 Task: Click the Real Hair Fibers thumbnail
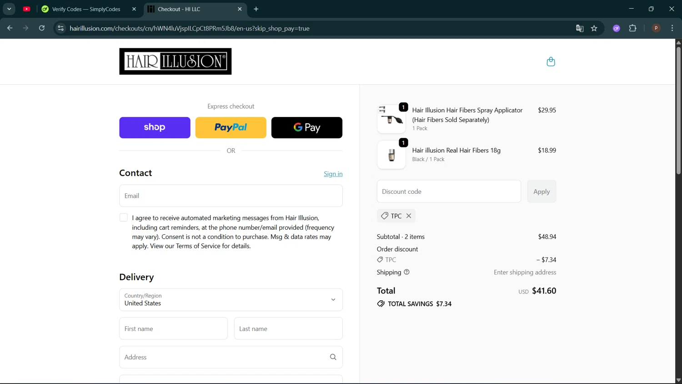pos(391,155)
